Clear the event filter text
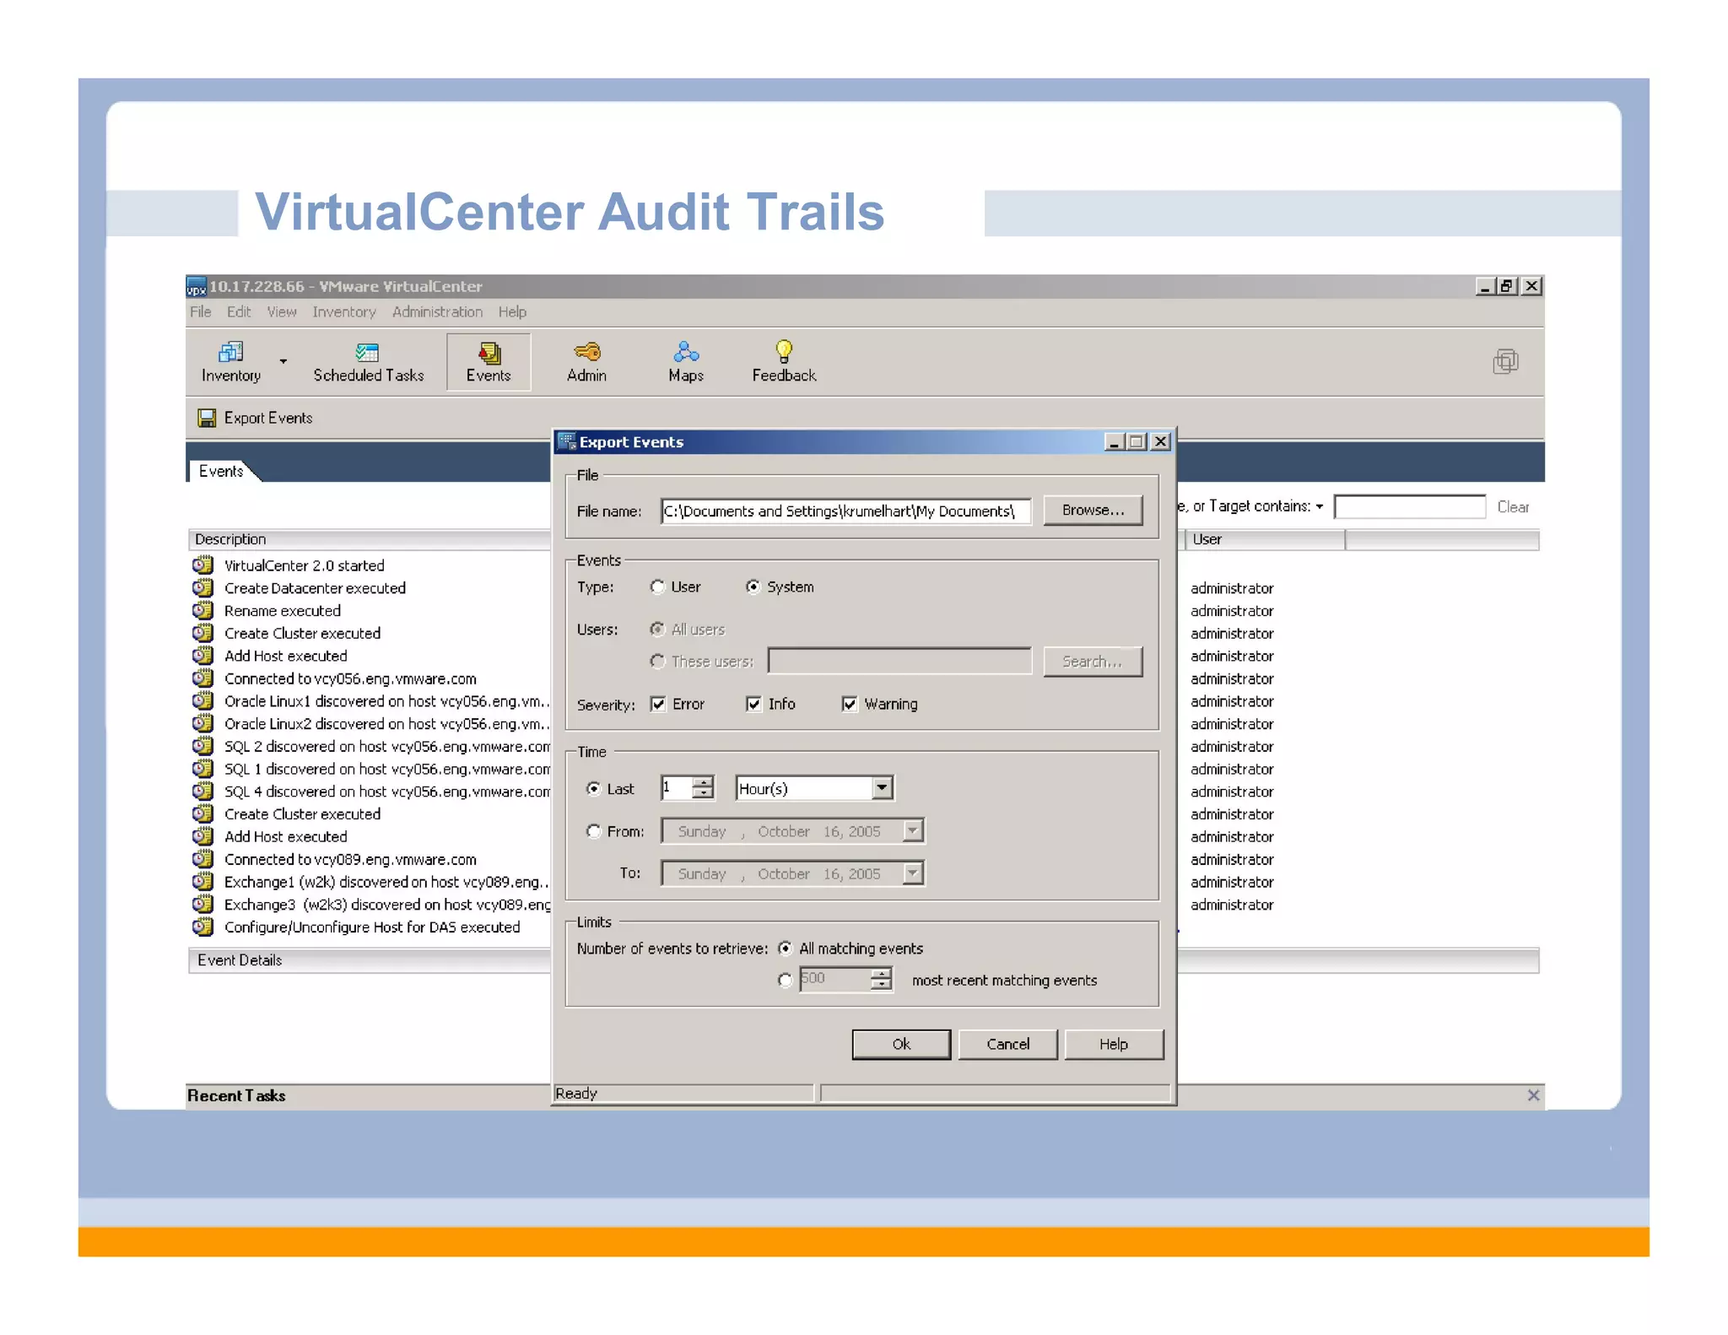The image size is (1728, 1335). coord(1513,507)
